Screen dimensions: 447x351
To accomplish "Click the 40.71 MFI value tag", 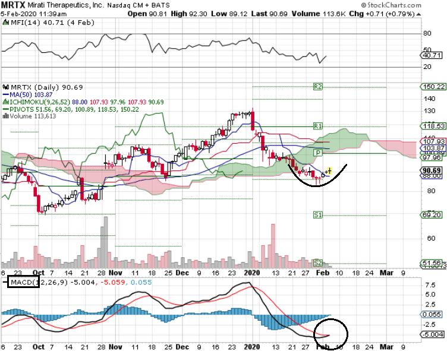I will (432, 55).
